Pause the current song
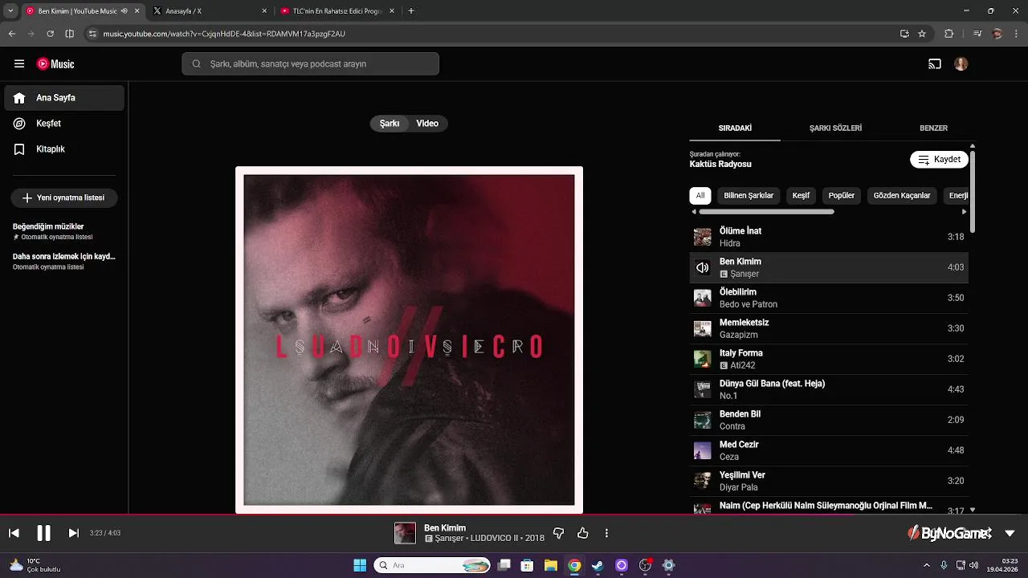Viewport: 1028px width, 578px height. click(43, 533)
